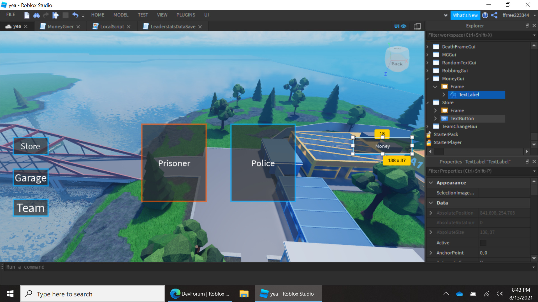This screenshot has width=538, height=302.
Task: Expand the DeathFrameGui tree item
Action: (x=428, y=47)
